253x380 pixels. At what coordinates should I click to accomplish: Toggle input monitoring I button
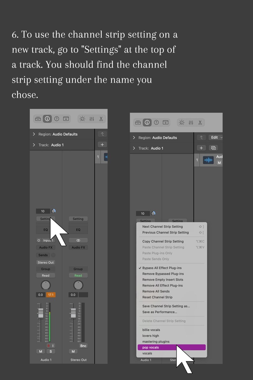click(x=53, y=346)
